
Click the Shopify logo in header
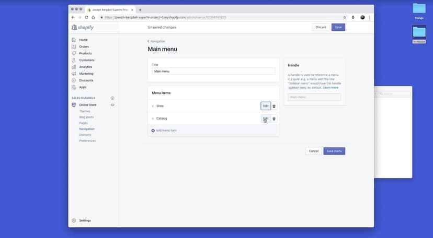click(83, 27)
